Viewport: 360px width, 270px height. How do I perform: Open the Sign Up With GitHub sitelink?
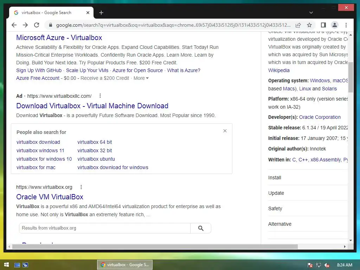coord(39,70)
